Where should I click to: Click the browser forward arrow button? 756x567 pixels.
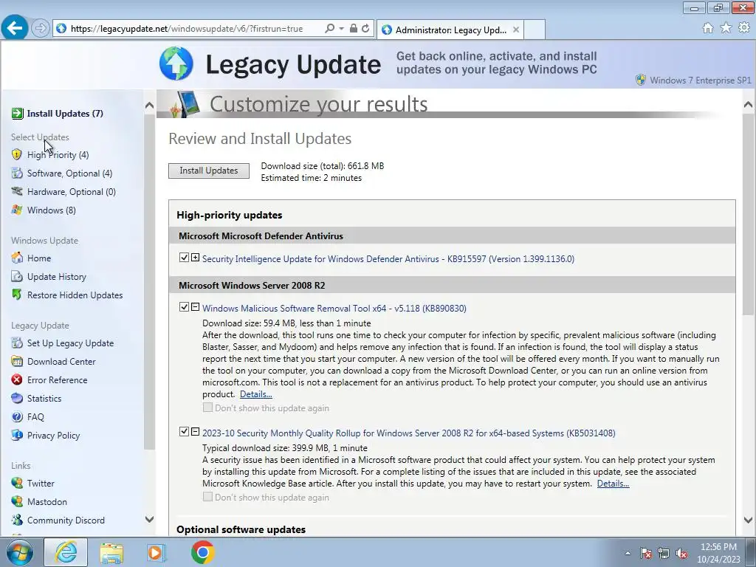pos(41,29)
